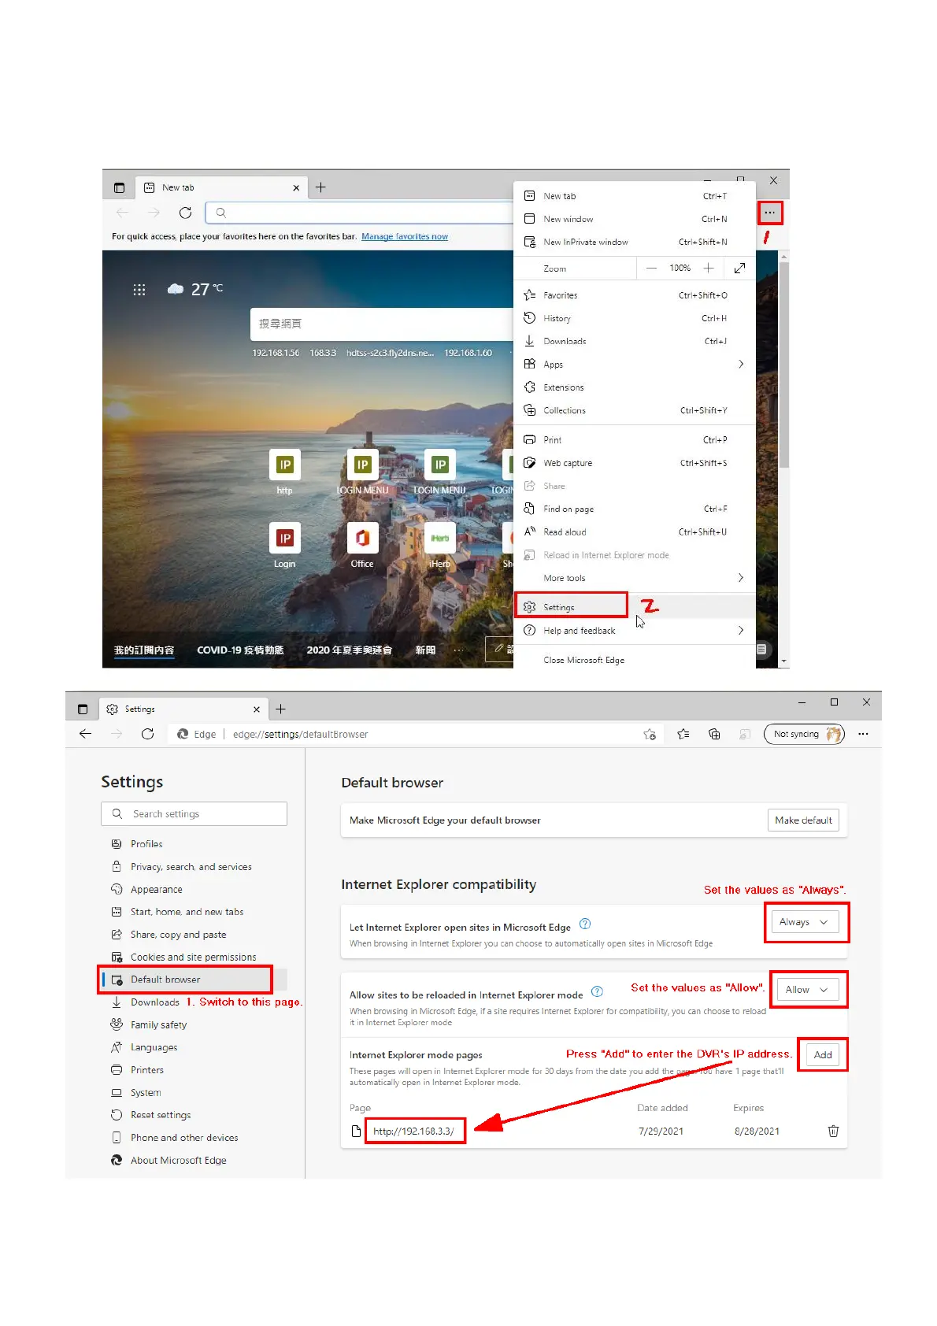937x1326 pixels.
Task: Click the favorites star icon in Settings toolbar
Action: (683, 734)
